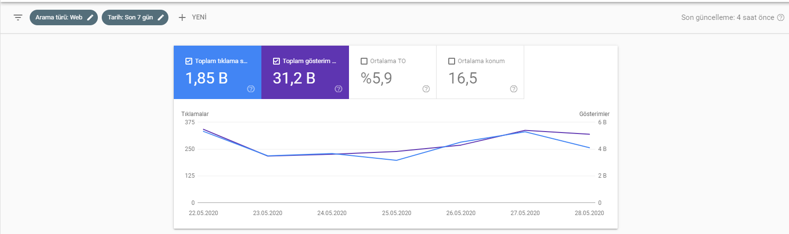Open help icon on Ortalama TO card
Screen dimensions: 789x234
(x=426, y=89)
